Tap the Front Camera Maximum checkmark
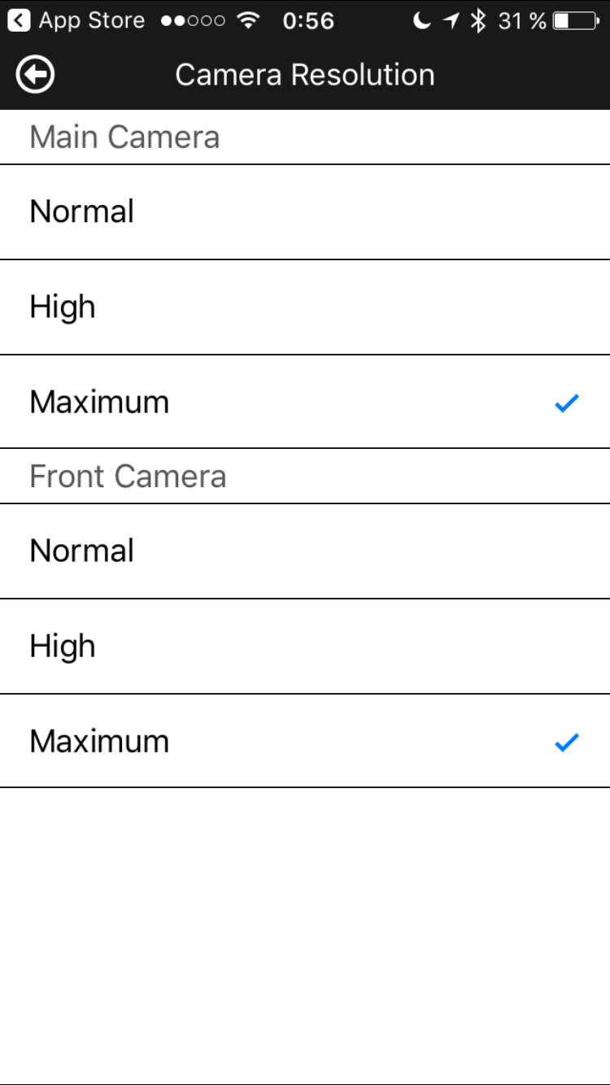Image resolution: width=610 pixels, height=1085 pixels. 566,742
